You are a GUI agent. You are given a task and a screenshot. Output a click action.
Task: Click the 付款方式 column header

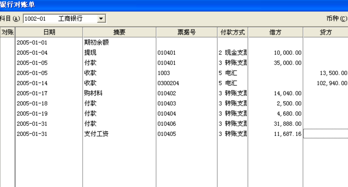click(233, 32)
